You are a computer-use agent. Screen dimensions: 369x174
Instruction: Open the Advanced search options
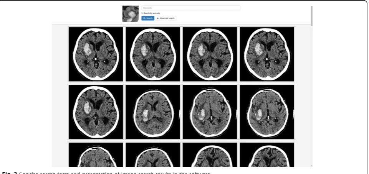click(165, 18)
